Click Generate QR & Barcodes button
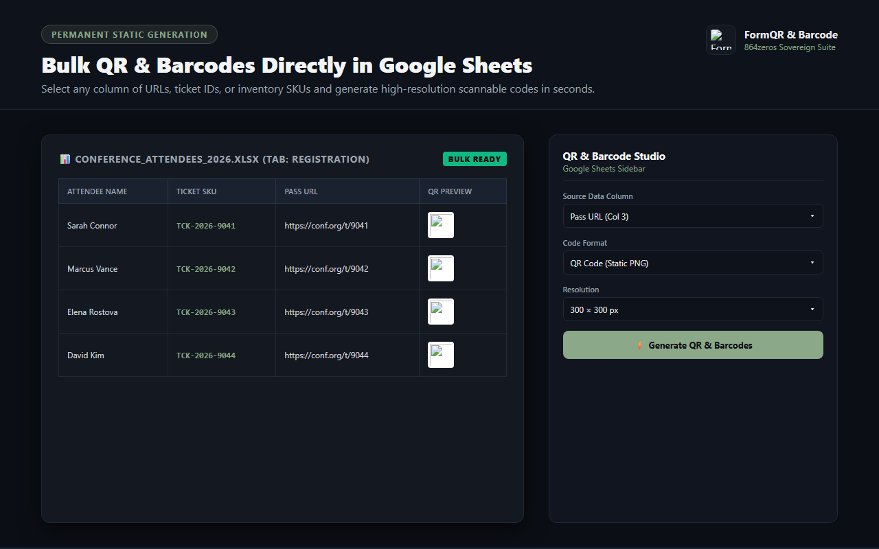 (693, 345)
